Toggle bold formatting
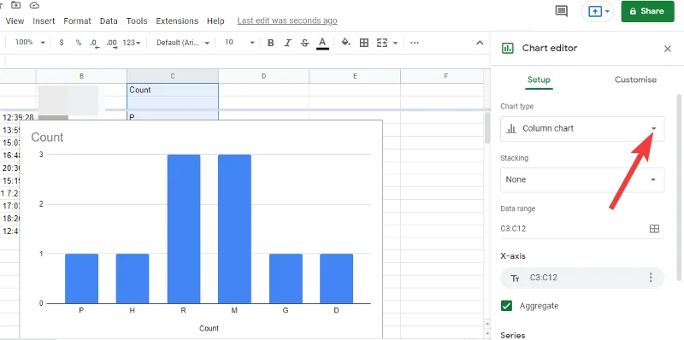684x340 pixels. [270, 43]
